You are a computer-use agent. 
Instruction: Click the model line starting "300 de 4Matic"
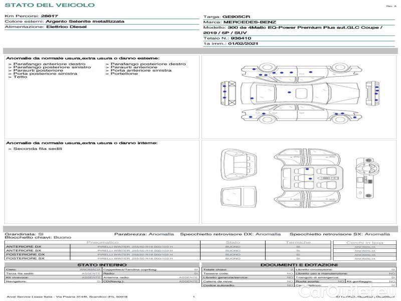pos(305,28)
